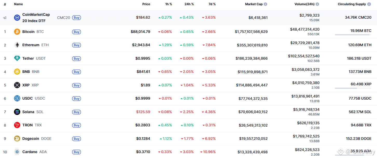Click Ethereum 1h change 1.29%

[165, 45]
